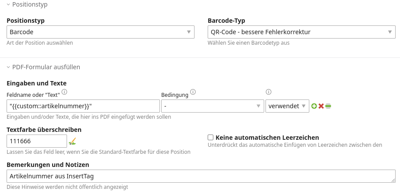Open the Positionstyp dropdown showing Barcode
Image resolution: width=400 pixels, height=195 pixels.
point(101,32)
